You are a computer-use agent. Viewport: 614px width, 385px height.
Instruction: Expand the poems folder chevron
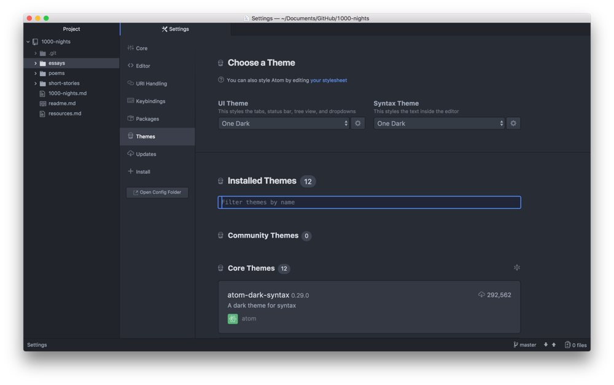35,73
